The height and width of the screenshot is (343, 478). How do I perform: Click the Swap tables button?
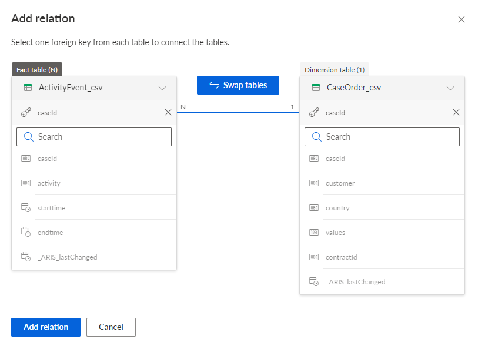pyautogui.click(x=238, y=85)
